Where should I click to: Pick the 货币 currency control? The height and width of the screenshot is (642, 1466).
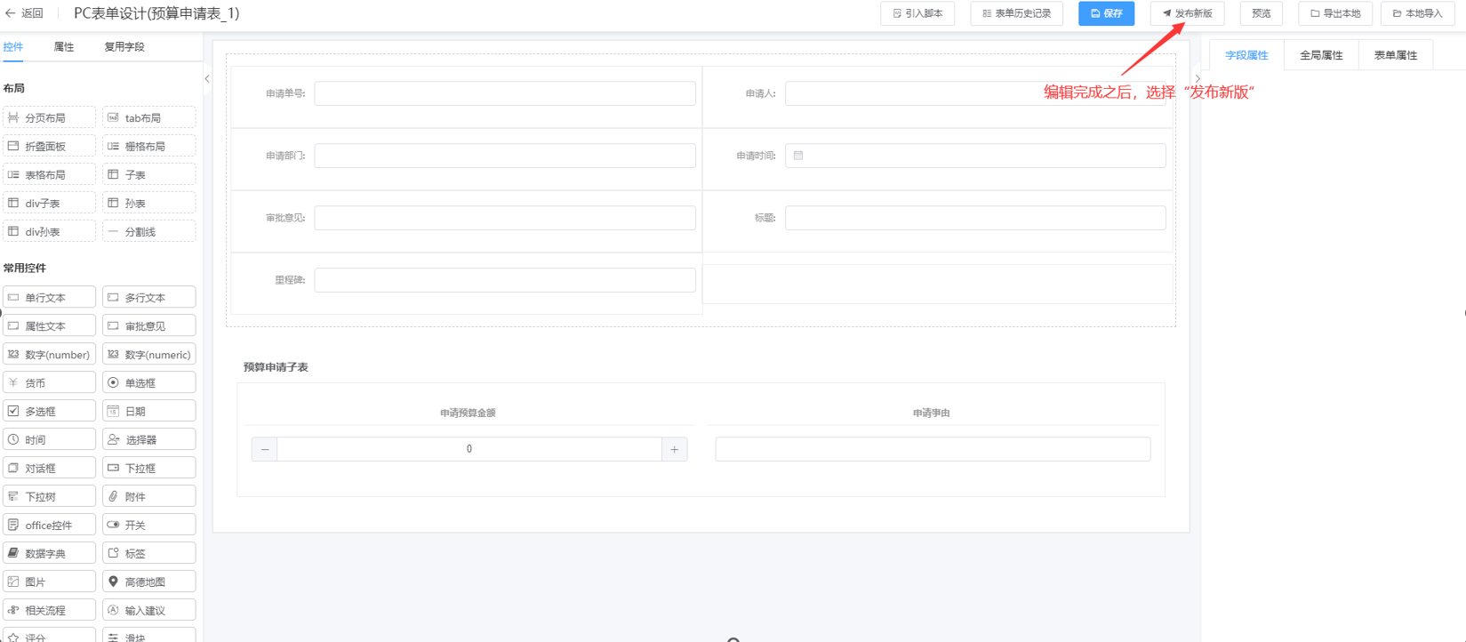click(x=50, y=382)
